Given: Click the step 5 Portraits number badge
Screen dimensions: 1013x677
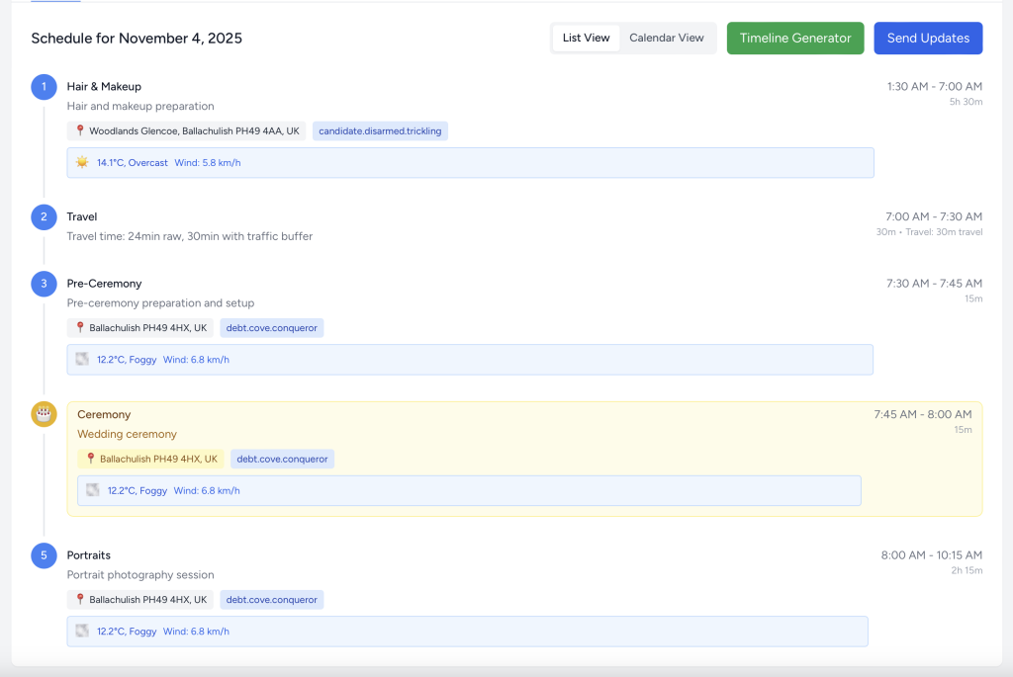Looking at the screenshot, I should 44,555.
